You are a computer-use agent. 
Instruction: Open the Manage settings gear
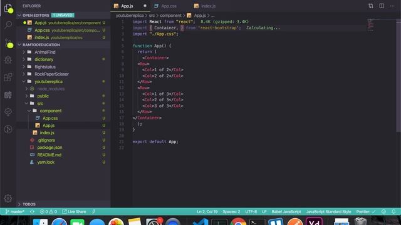(x=8, y=198)
